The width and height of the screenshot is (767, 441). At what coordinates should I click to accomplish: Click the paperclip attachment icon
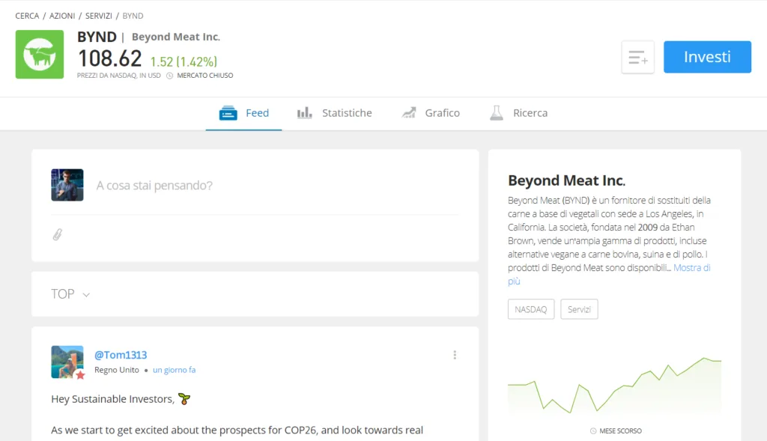57,234
